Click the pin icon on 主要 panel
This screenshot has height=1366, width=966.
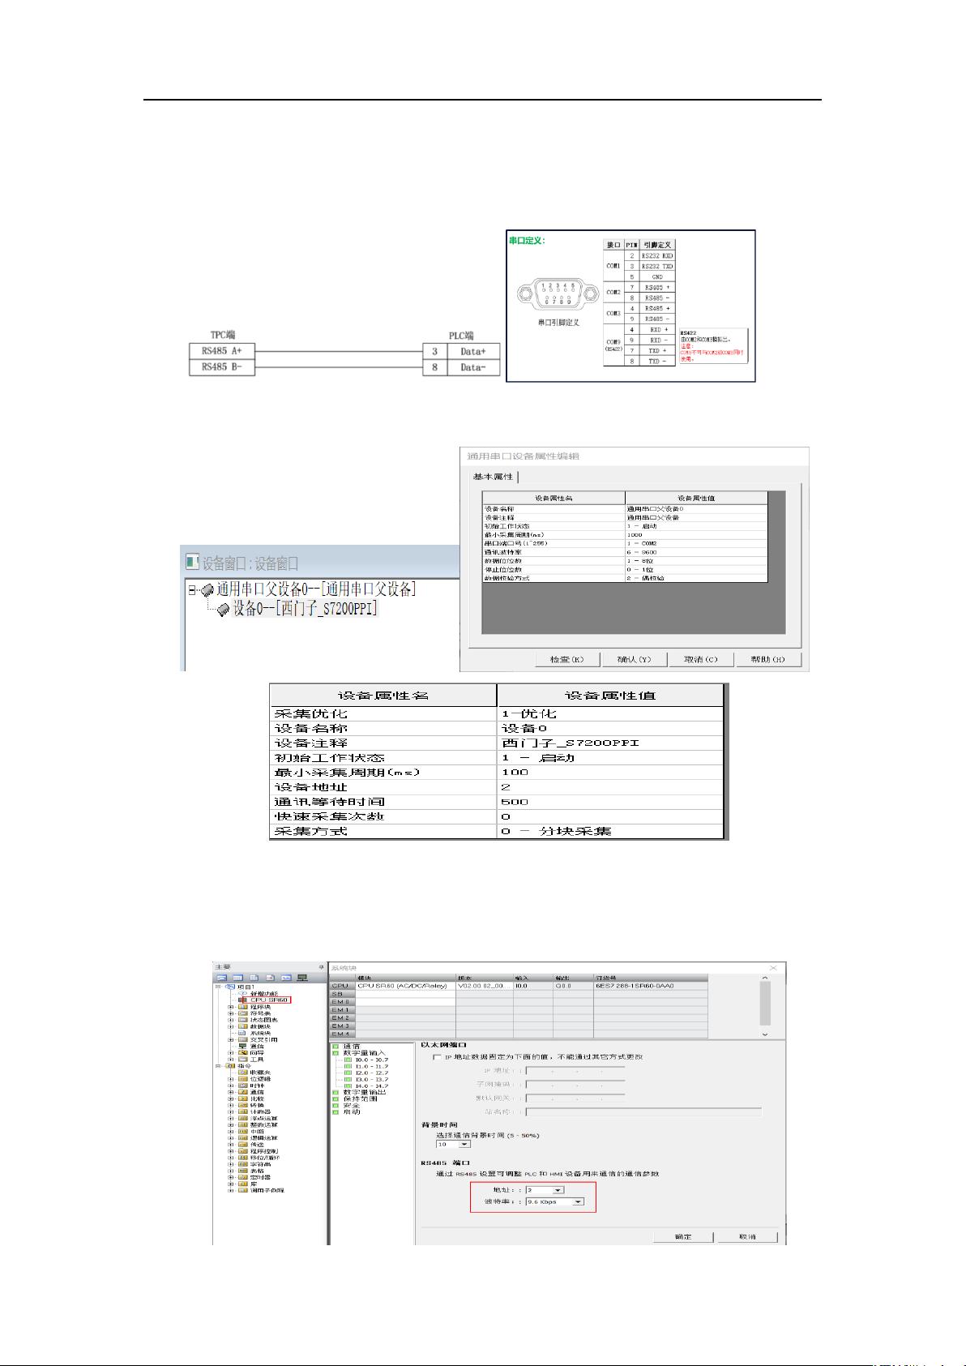point(322,967)
